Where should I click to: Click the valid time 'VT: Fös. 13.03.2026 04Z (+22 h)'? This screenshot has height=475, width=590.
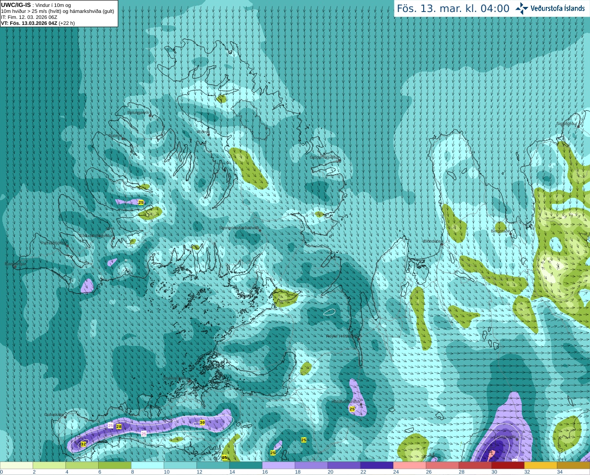[x=38, y=23]
